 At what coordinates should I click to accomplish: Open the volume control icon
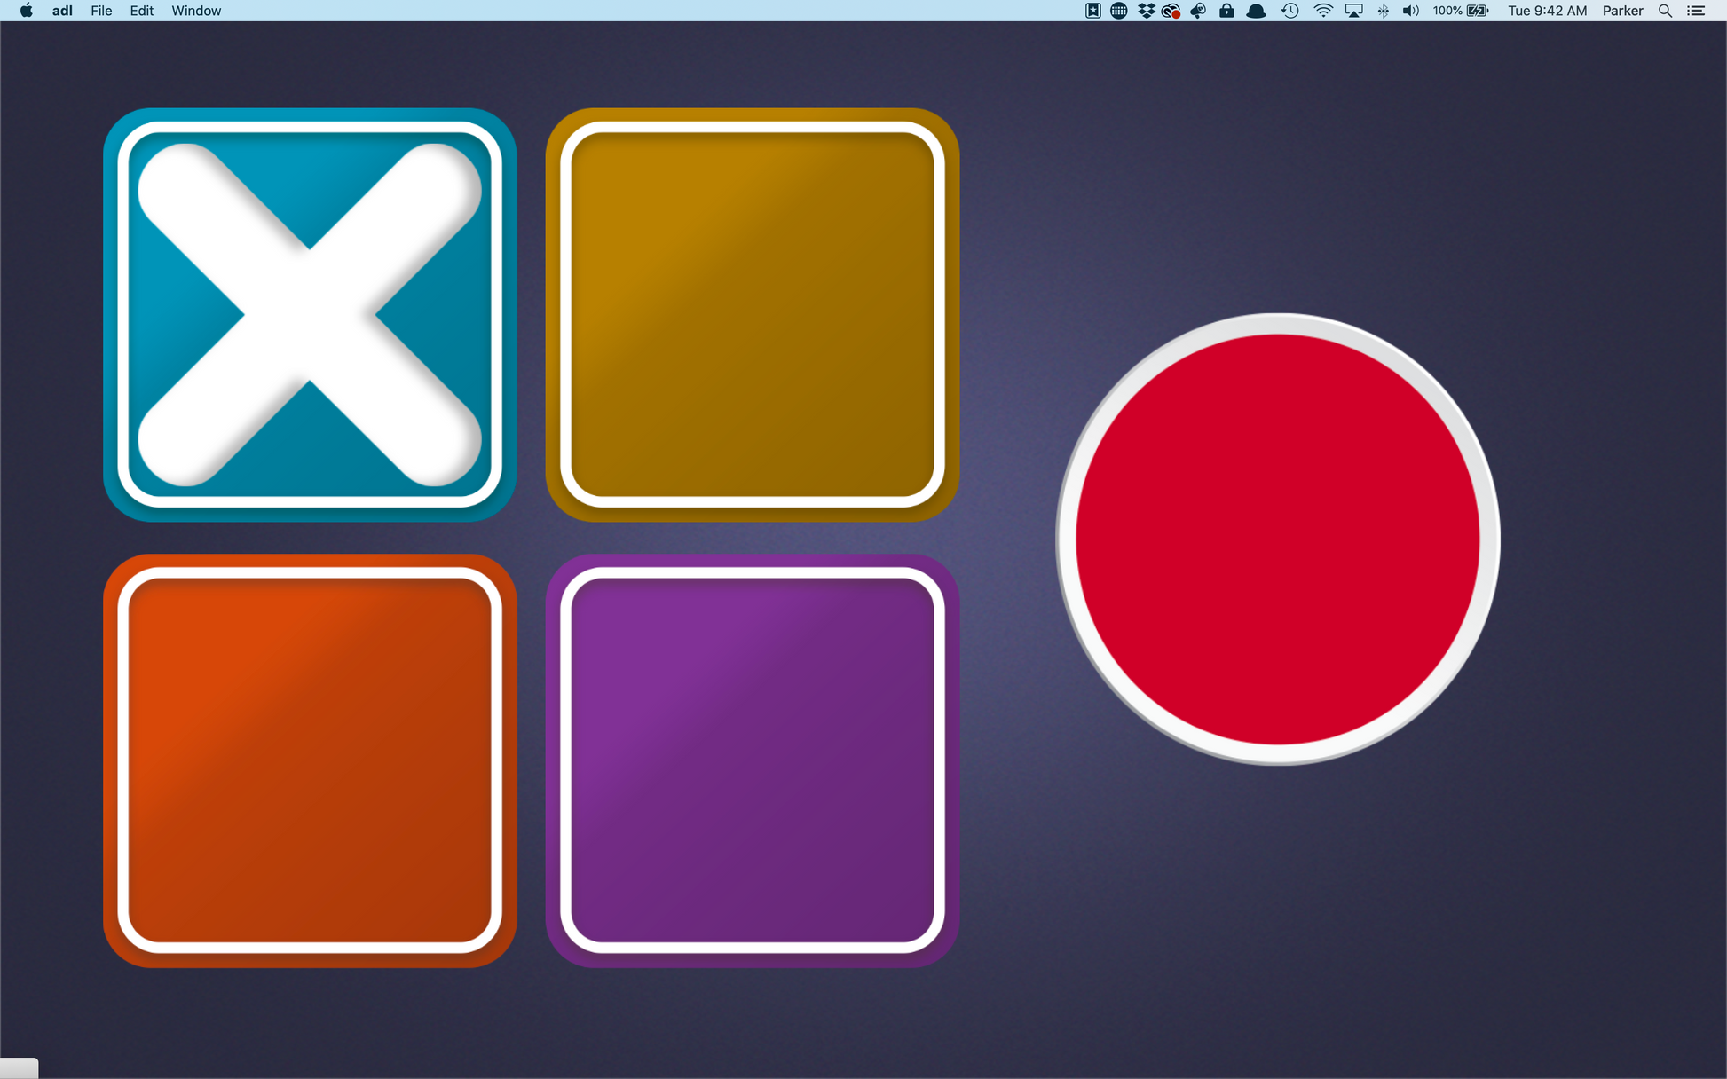coord(1409,11)
